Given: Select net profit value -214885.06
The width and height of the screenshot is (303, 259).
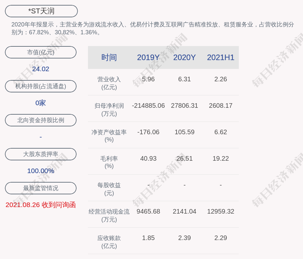Looking at the screenshot, I should (x=148, y=105).
